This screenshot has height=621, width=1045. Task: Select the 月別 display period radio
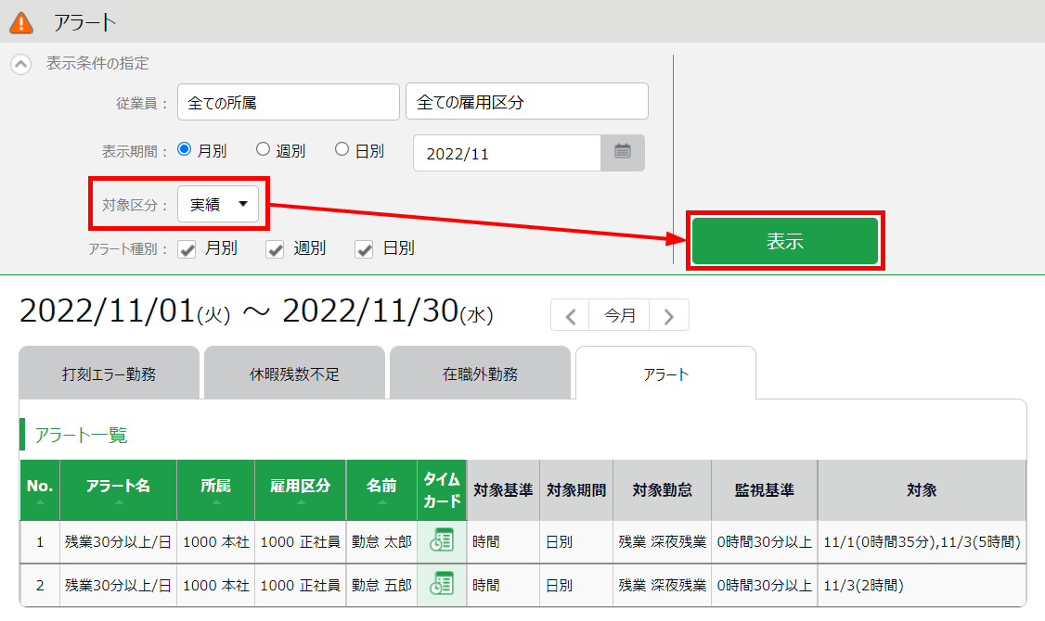click(184, 149)
